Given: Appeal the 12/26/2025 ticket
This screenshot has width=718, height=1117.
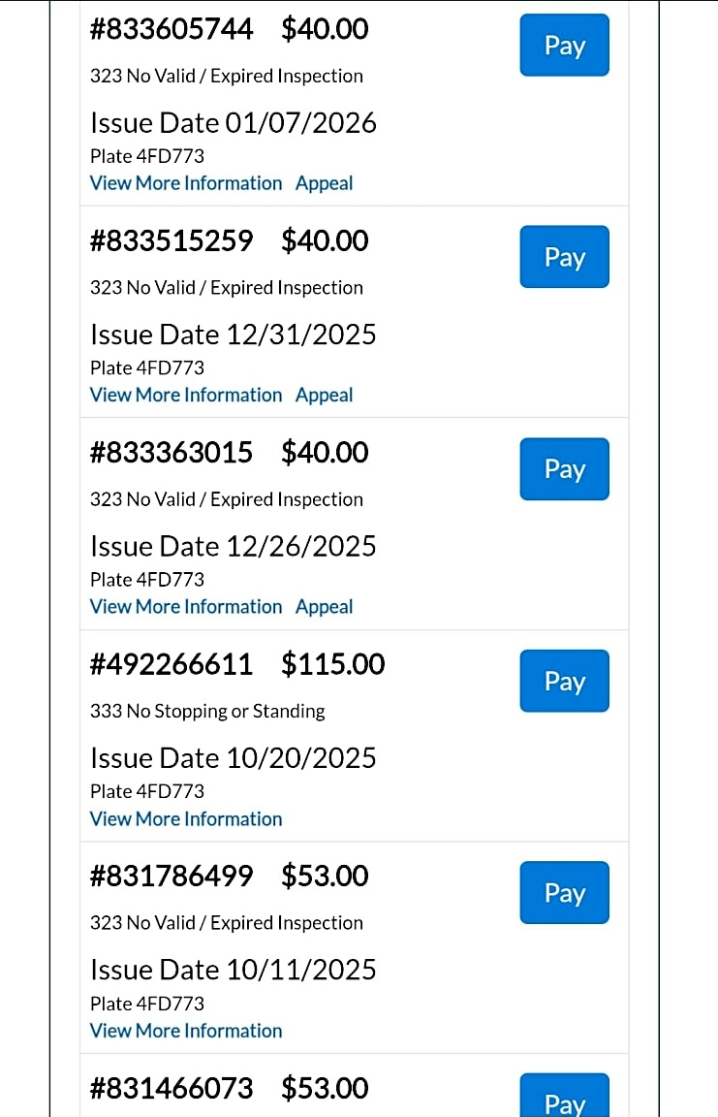Looking at the screenshot, I should [x=324, y=607].
